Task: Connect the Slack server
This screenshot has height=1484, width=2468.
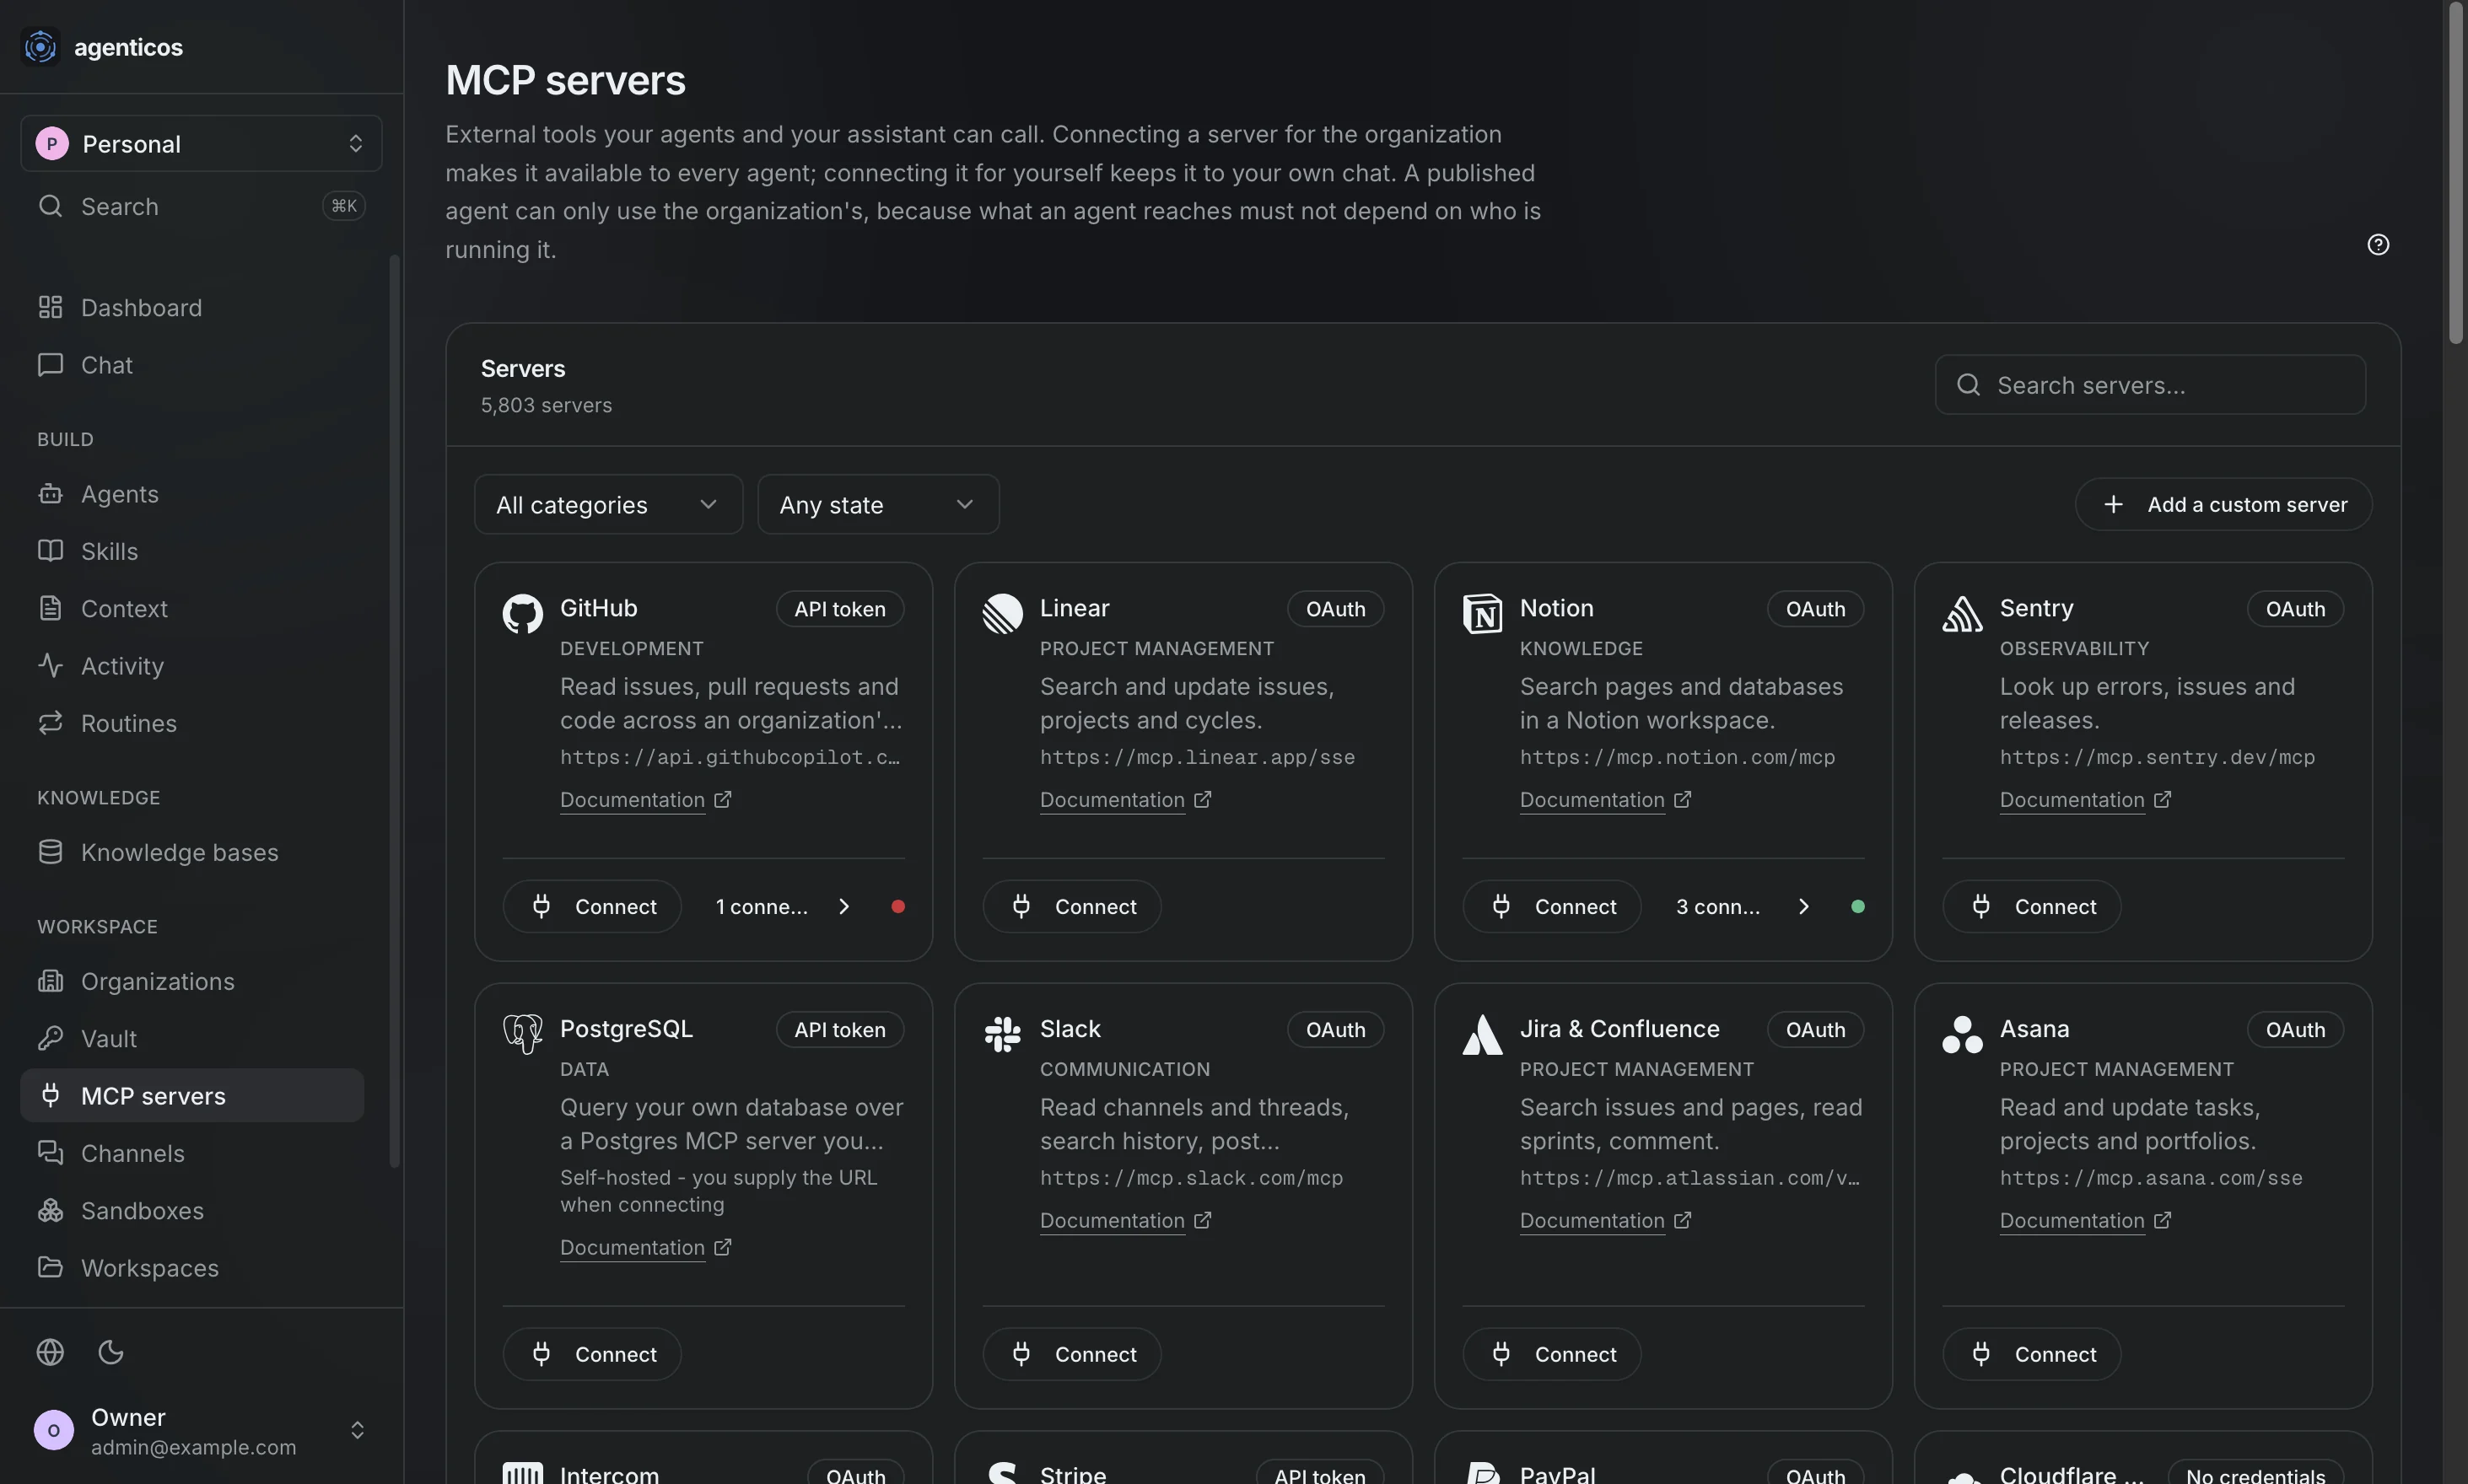Action: [x=1071, y=1354]
